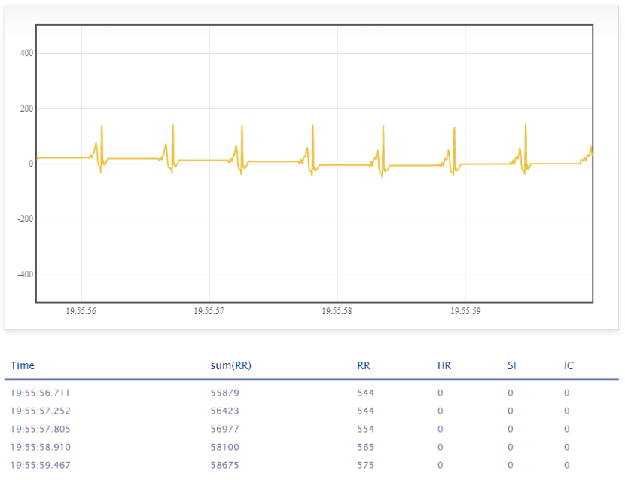This screenshot has width=625, height=480.
Task: Select the row with timestamp 19:55:57.805
Action: pyautogui.click(x=39, y=428)
